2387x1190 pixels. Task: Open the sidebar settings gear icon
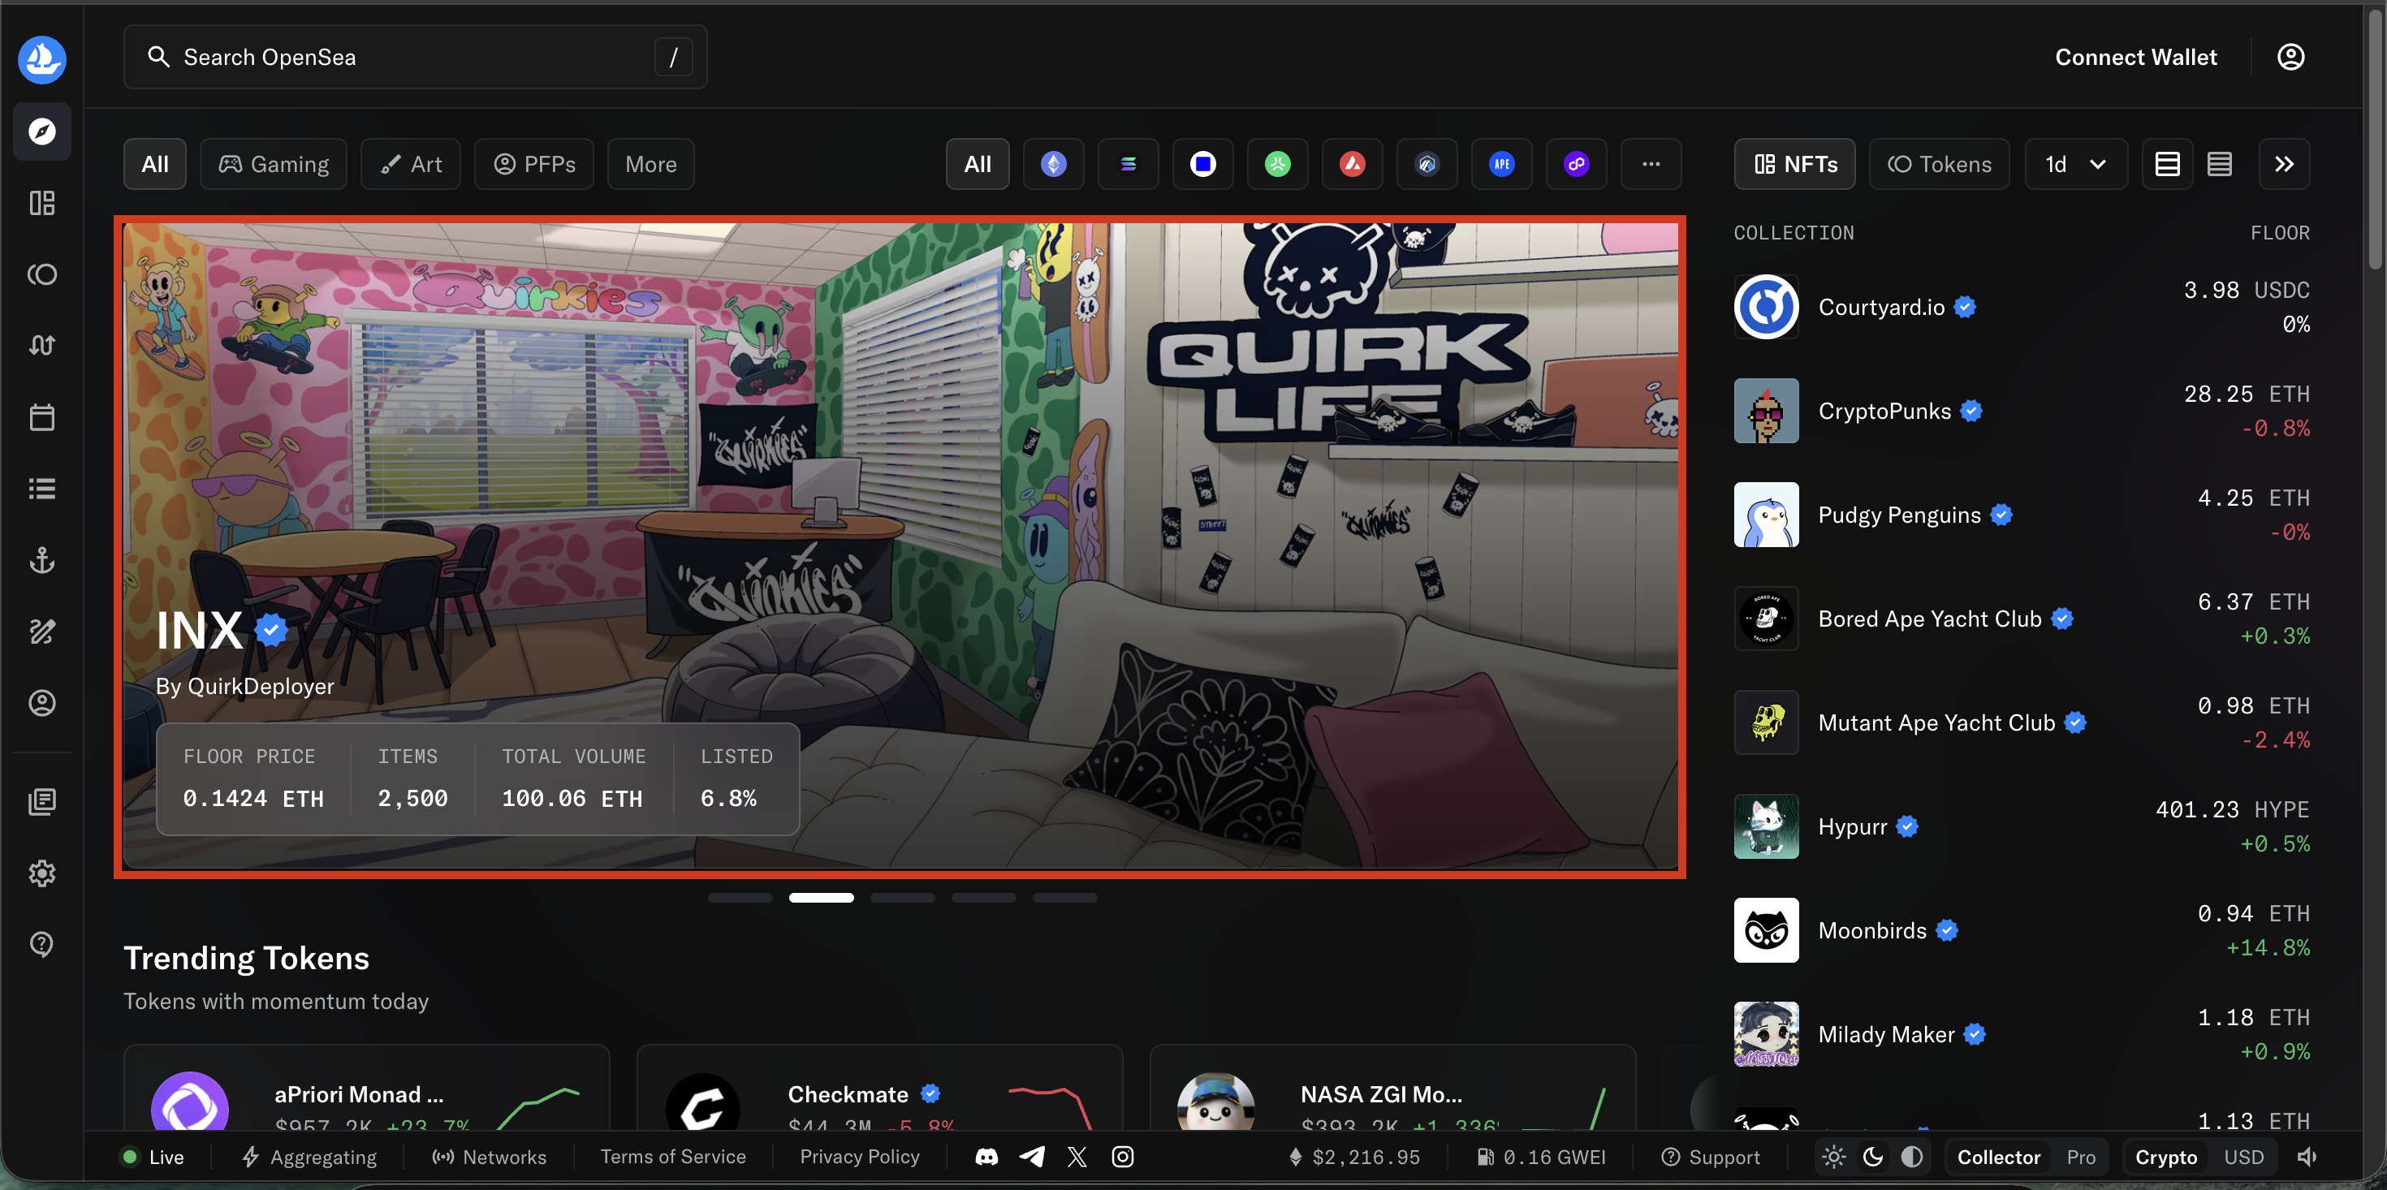[41, 872]
